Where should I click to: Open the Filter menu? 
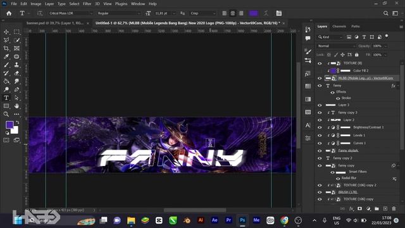pos(87,4)
